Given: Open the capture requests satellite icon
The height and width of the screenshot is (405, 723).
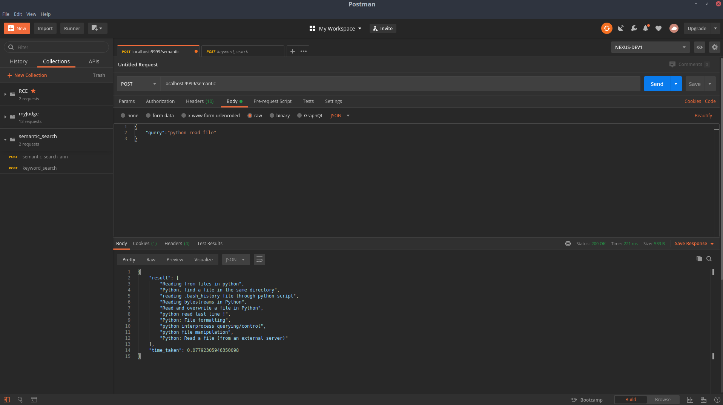Looking at the screenshot, I should coord(620,28).
